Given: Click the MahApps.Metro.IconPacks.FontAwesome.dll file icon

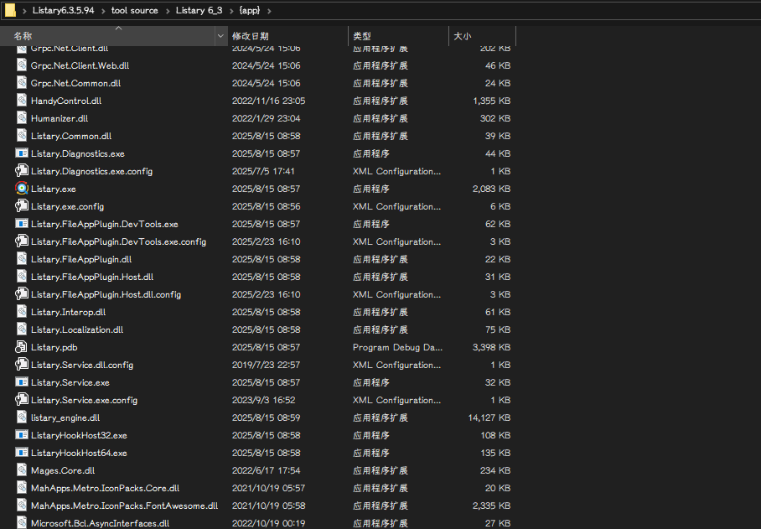Looking at the screenshot, I should [22, 506].
